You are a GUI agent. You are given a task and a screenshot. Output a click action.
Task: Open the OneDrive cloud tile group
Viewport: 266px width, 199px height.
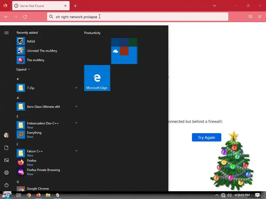coord(124,51)
